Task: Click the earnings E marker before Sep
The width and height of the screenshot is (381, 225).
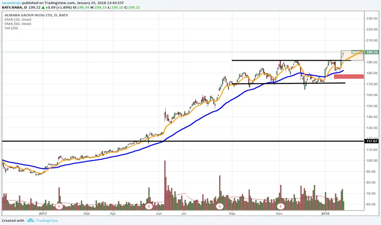Action: pyautogui.click(x=220, y=206)
